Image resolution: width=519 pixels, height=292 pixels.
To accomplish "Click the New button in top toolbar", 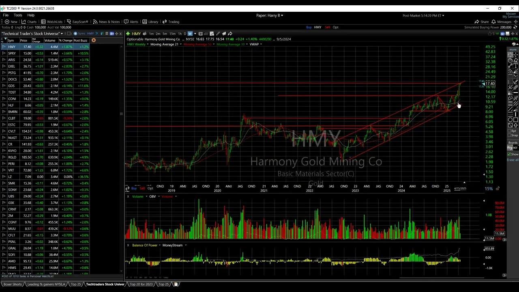I will click(x=11, y=21).
